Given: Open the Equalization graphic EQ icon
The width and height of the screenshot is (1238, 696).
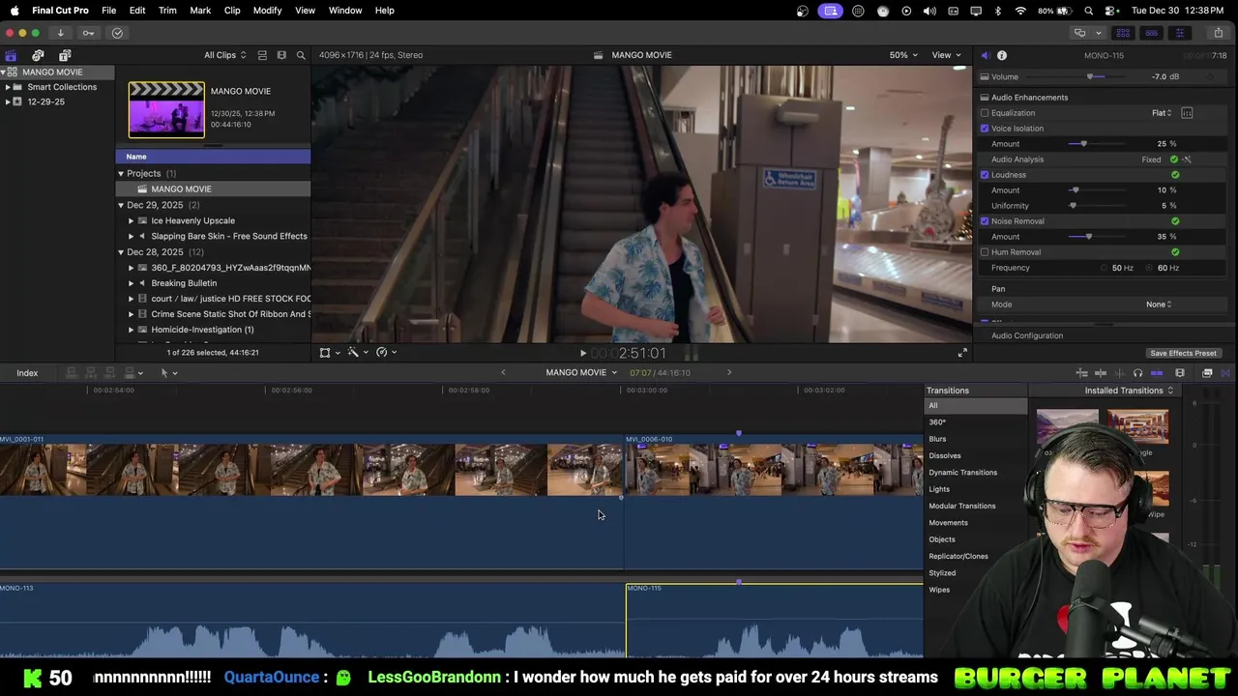Looking at the screenshot, I should (x=1187, y=113).
